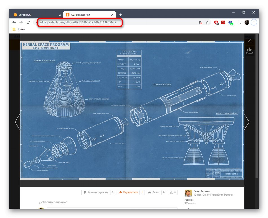
Task: Open the extensions puzzle icon
Action: (x=200, y=22)
